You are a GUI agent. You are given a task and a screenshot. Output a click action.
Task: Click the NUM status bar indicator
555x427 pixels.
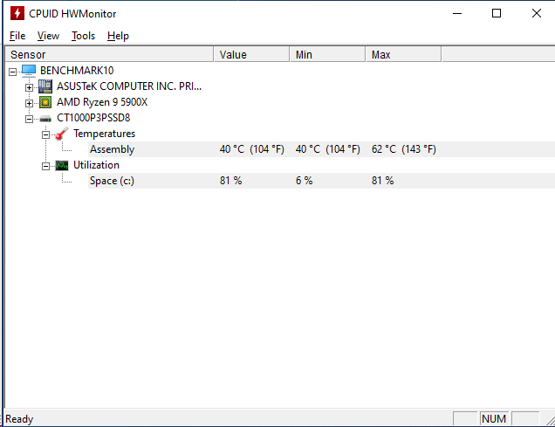click(494, 419)
